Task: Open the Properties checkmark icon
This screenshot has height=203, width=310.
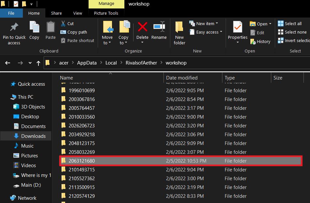Action: click(237, 27)
